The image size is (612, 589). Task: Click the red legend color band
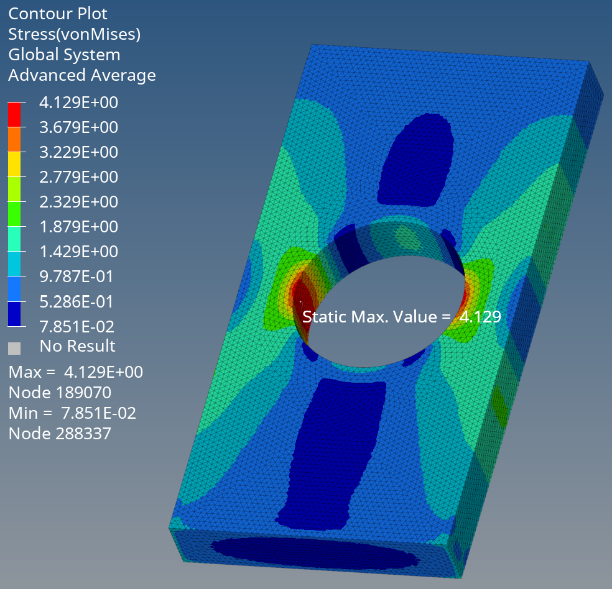(14, 114)
